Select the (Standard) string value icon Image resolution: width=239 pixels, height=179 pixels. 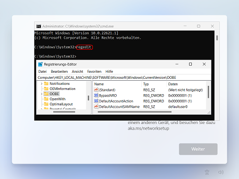point(96,90)
